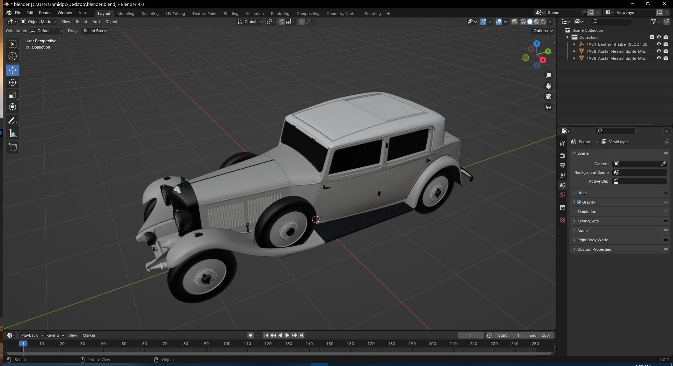This screenshot has height=366, width=673.
Task: Open the Output properties tab
Action: (x=562, y=165)
